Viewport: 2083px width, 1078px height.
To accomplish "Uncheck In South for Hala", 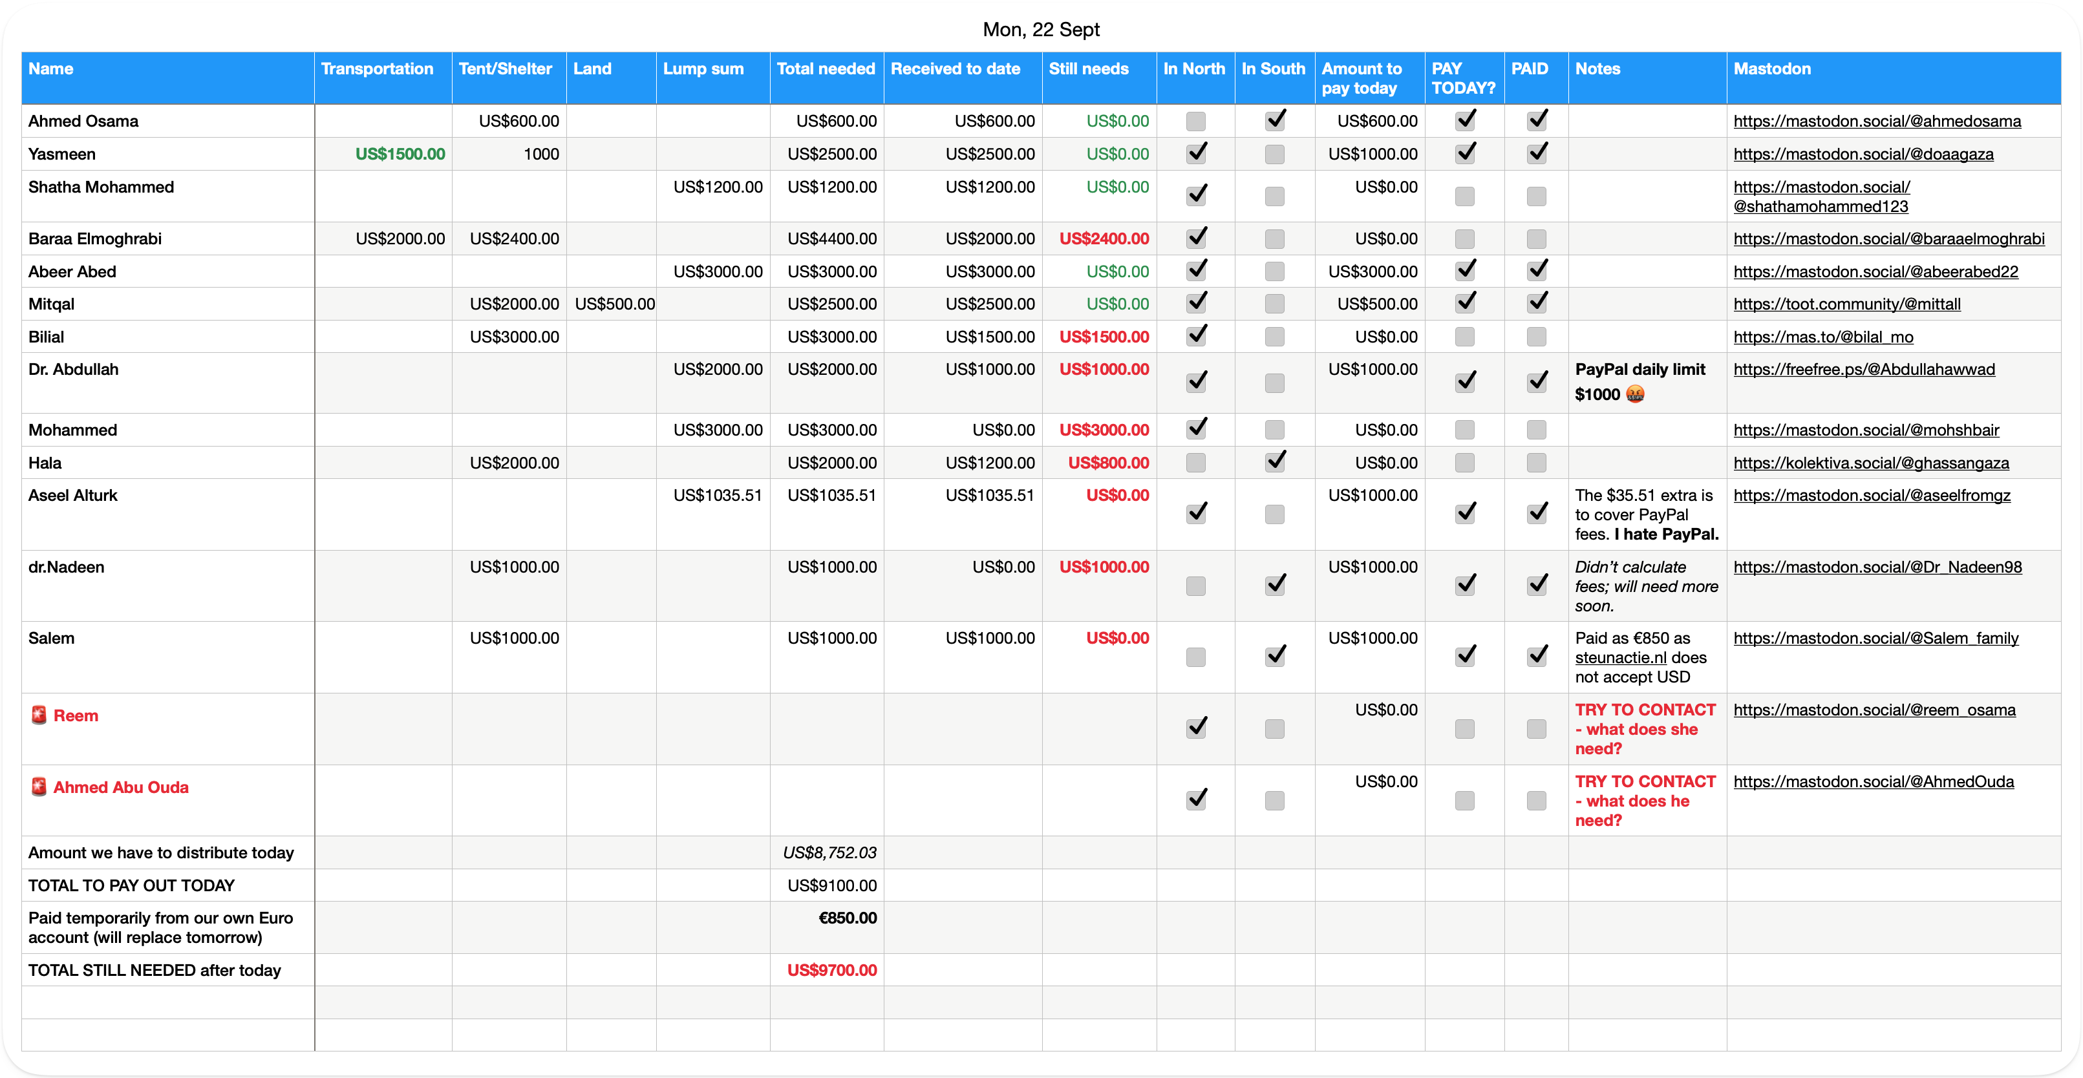I will click(x=1274, y=462).
